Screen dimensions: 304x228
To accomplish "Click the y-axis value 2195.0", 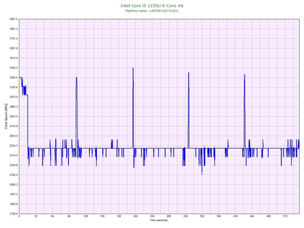I will [x=14, y=175].
